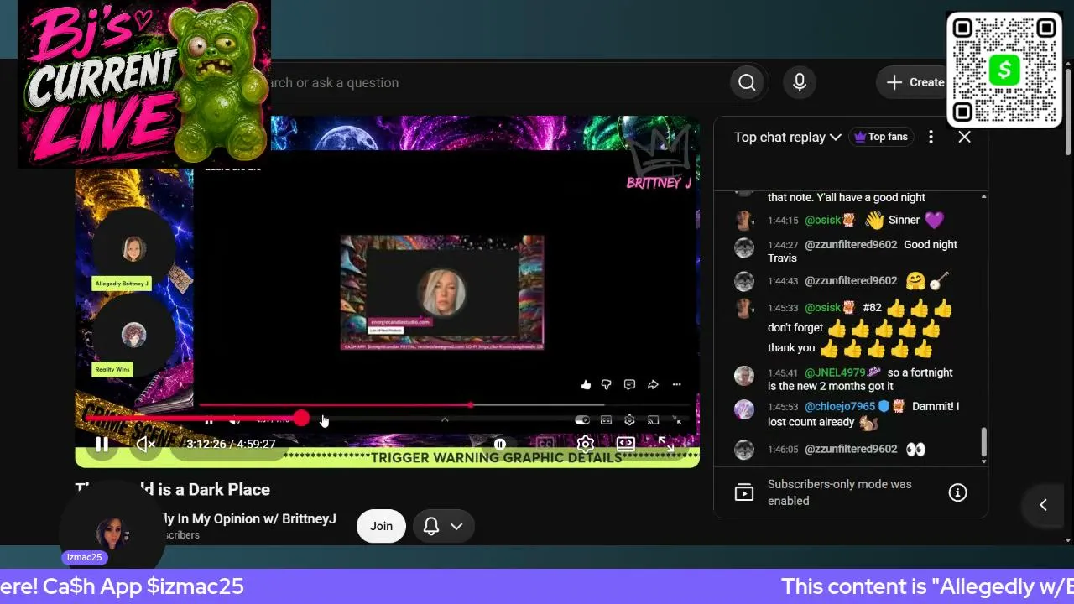The image size is (1074, 604).
Task: Click the Join membership button
Action: [x=381, y=526]
